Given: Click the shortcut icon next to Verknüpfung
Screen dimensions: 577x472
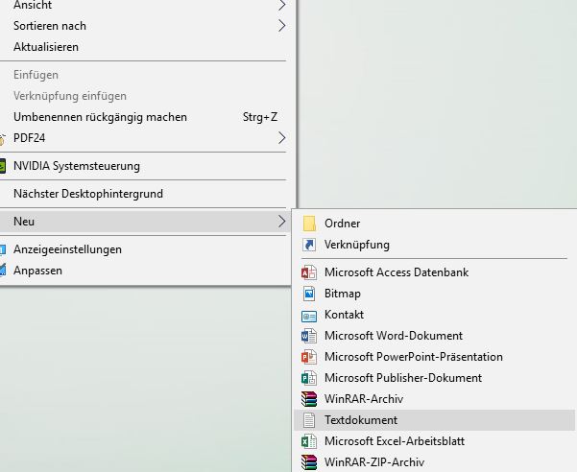Looking at the screenshot, I should click(x=309, y=245).
